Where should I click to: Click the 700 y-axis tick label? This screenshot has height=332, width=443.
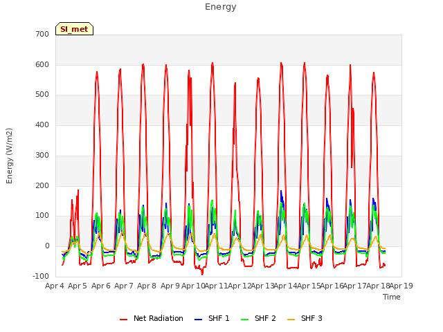click(x=42, y=34)
